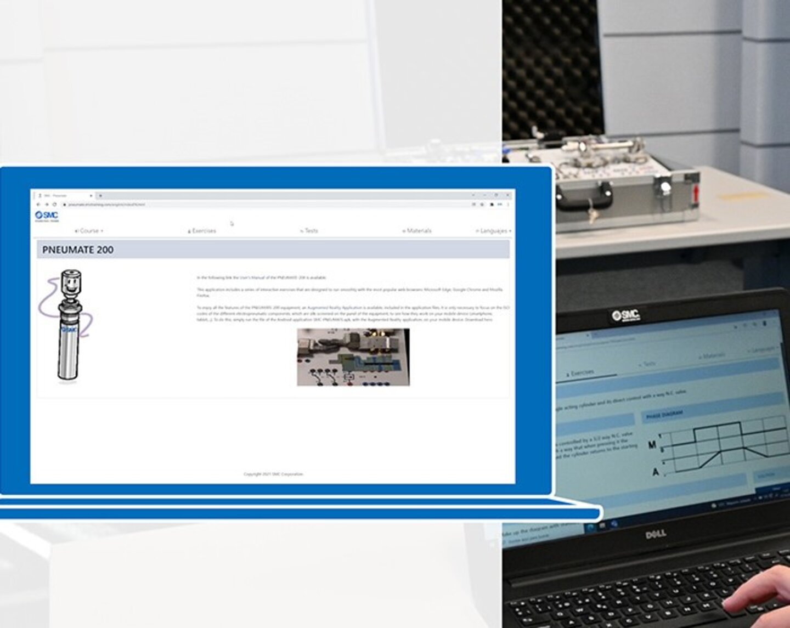This screenshot has width=790, height=628.
Task: Reload the page with the refresh icon
Action: pyautogui.click(x=54, y=205)
